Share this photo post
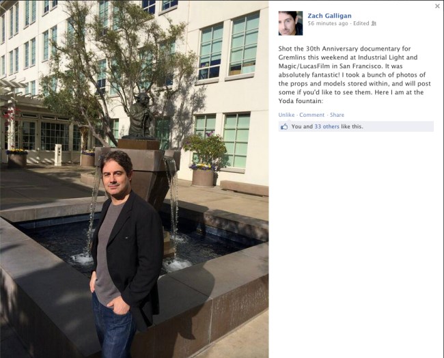Viewport: 444px width, 358px height. (x=337, y=115)
